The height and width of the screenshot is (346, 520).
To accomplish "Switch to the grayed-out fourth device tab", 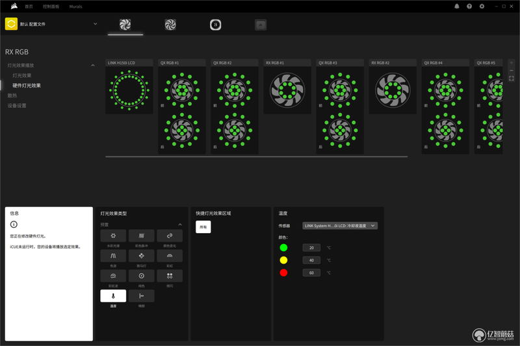I will coord(261,25).
